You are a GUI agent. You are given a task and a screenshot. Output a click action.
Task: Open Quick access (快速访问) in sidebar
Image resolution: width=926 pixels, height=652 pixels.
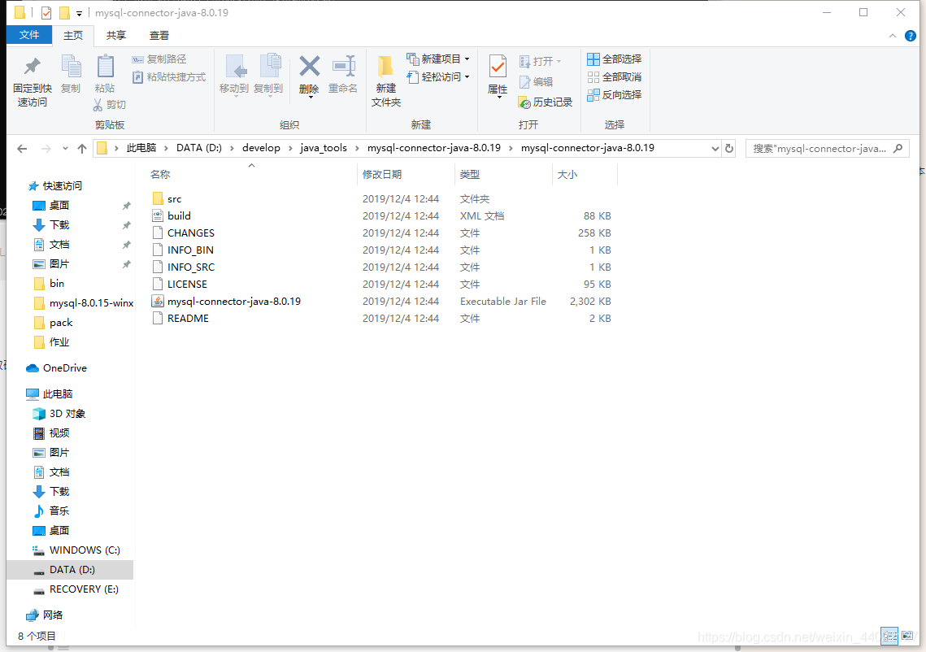coord(62,186)
